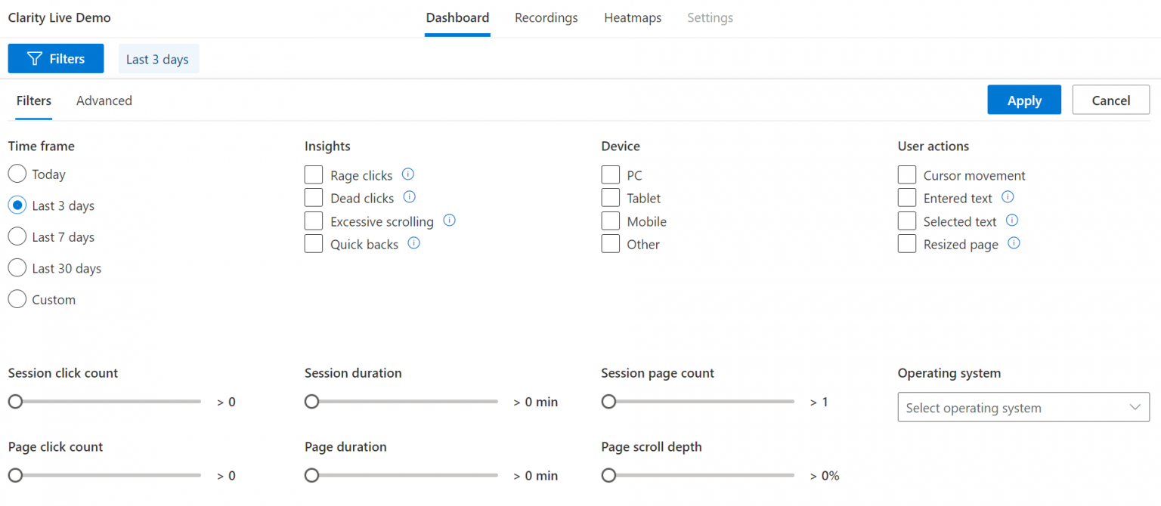Switch to the Heatmaps view
Screen dimensions: 1161x506
[633, 17]
